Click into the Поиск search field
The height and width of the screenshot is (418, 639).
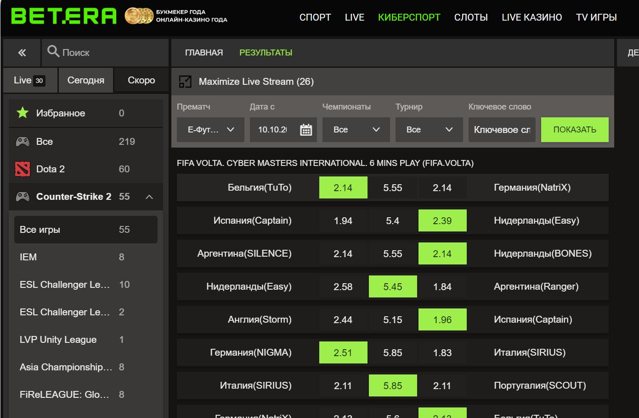pyautogui.click(x=106, y=53)
